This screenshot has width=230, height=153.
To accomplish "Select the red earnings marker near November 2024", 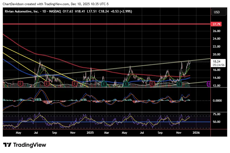I will [75, 84].
